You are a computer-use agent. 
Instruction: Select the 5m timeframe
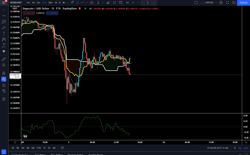(x=38, y=2)
